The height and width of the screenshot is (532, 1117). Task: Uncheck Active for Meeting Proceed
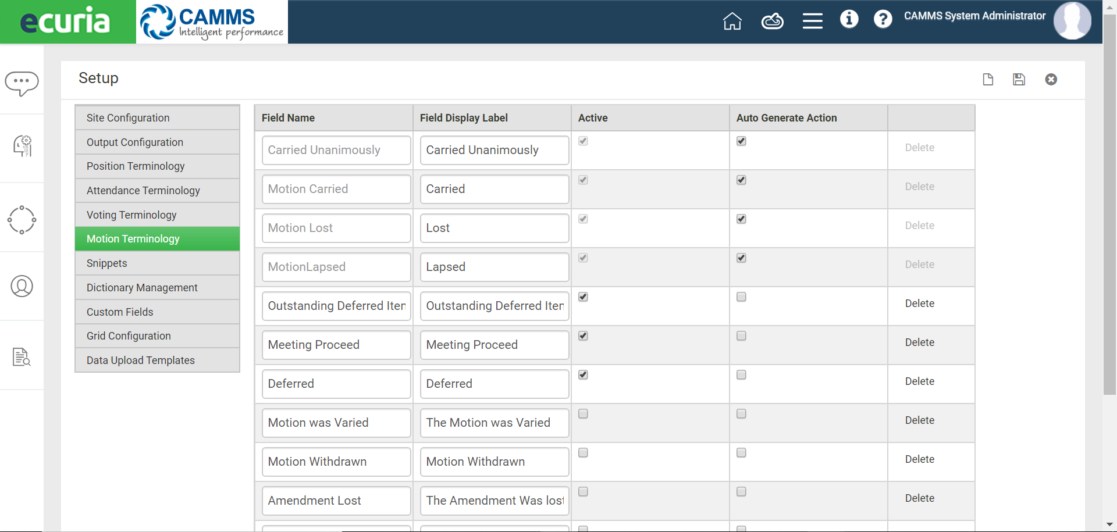583,335
